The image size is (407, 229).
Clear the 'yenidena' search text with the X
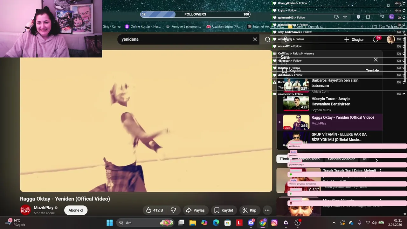pyautogui.click(x=255, y=39)
